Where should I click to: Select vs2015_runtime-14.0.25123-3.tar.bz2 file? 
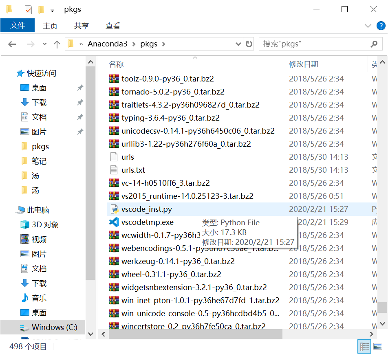[187, 196]
